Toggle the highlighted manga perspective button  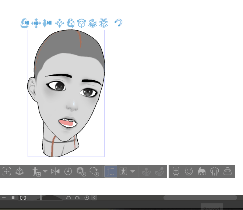pyautogui.click(x=110, y=171)
